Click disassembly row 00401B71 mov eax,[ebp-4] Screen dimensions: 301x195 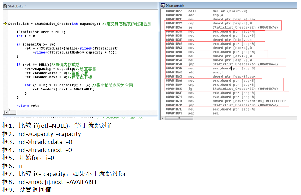211,97
